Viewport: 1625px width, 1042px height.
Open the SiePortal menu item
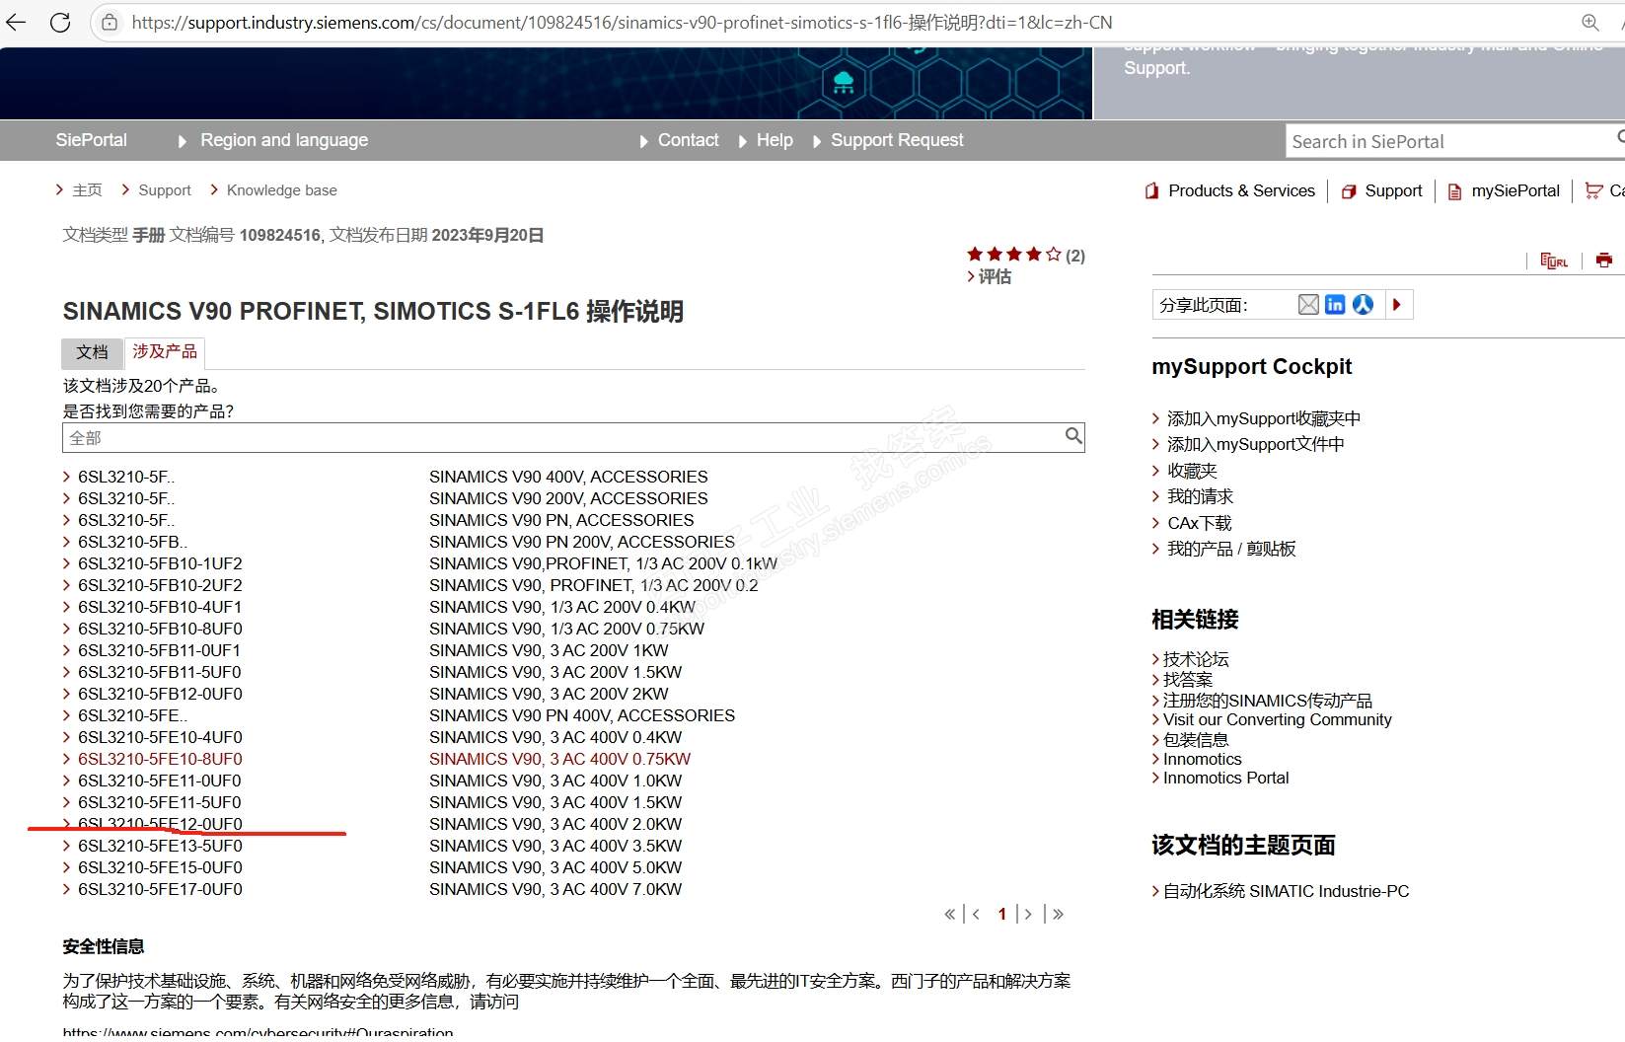pos(92,140)
